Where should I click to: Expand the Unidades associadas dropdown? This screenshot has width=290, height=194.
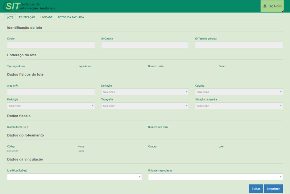(215, 177)
